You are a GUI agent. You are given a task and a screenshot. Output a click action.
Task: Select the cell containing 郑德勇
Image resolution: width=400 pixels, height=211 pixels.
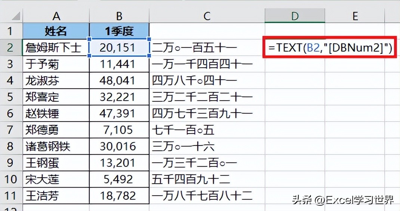click(x=56, y=130)
